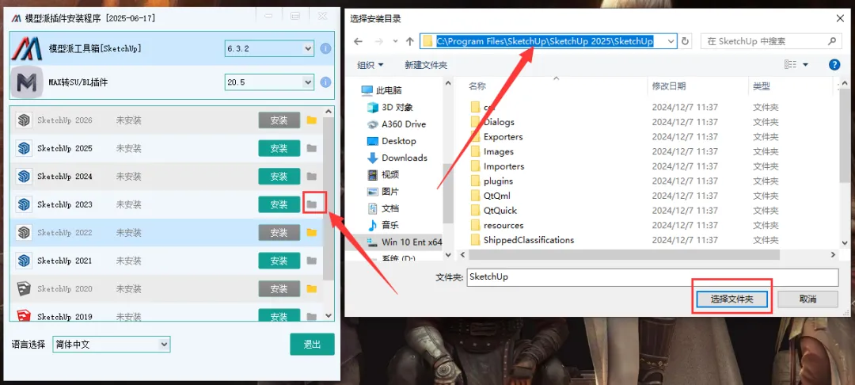Viewport: 855px width, 385px height.
Task: Open the view options dropdown arrow
Action: (x=805, y=65)
